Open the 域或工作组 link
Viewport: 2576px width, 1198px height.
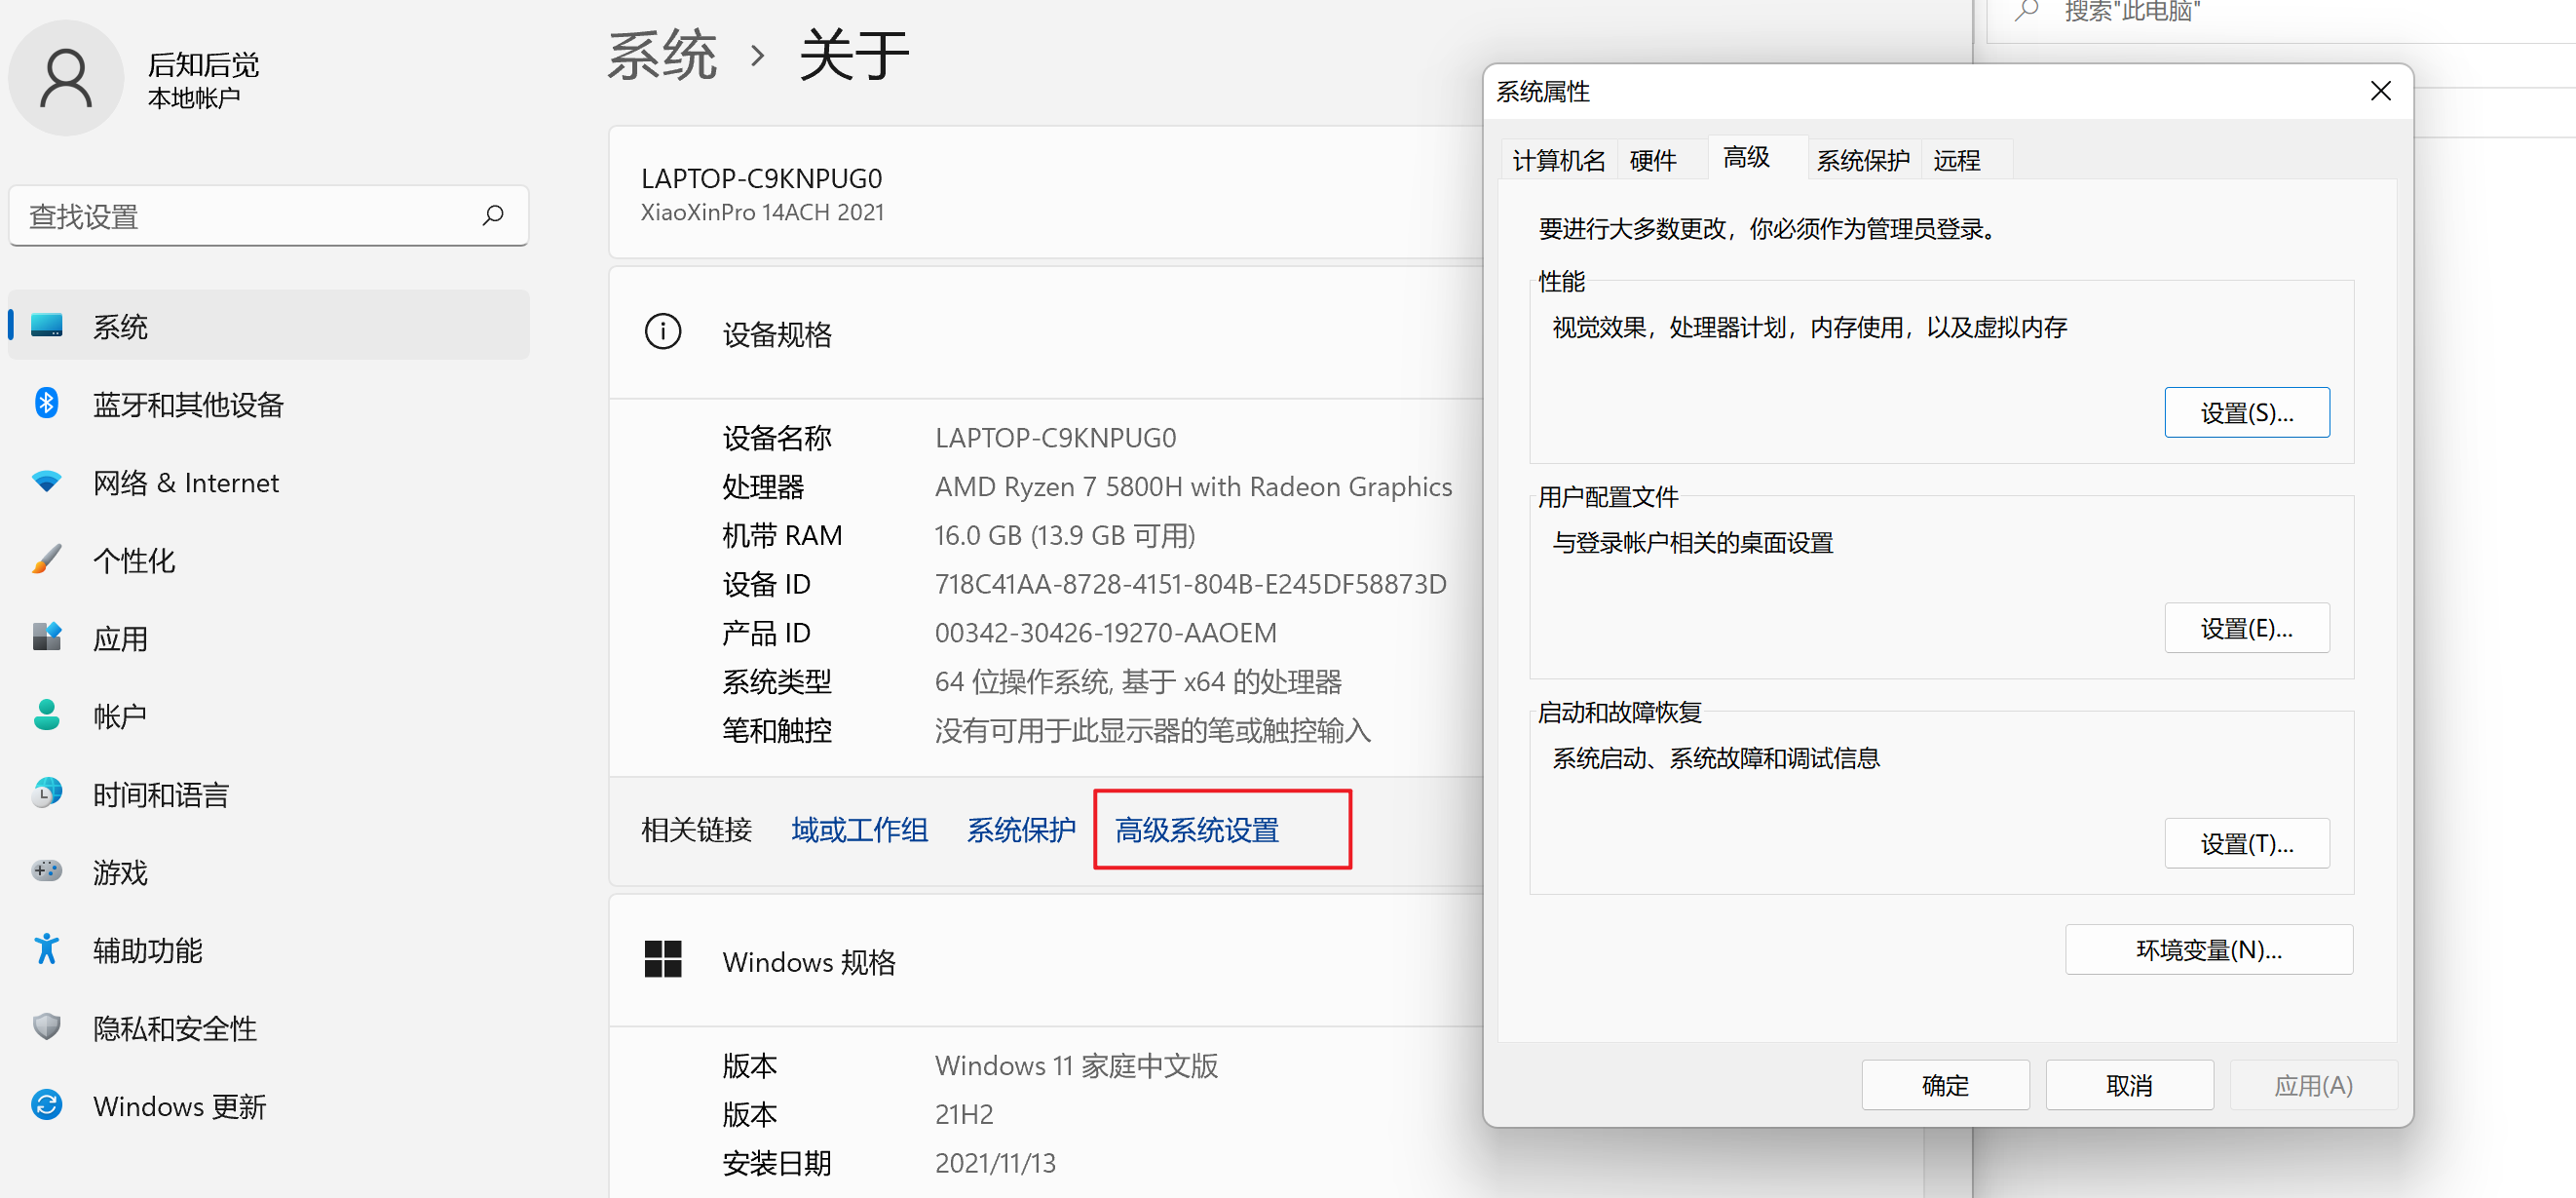point(859,830)
